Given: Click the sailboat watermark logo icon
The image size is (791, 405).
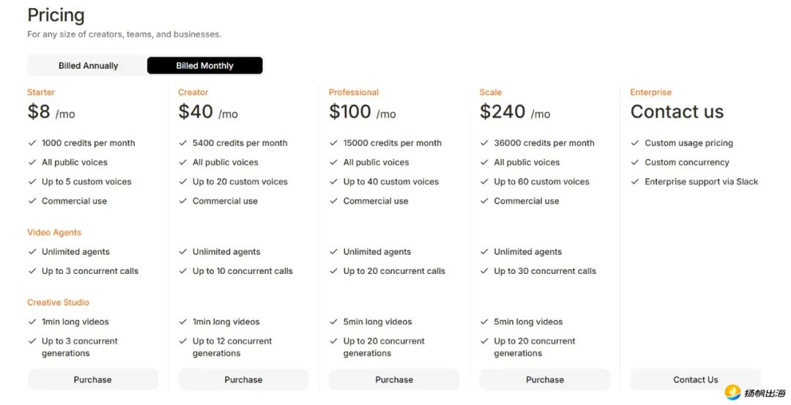Looking at the screenshot, I should click(732, 393).
